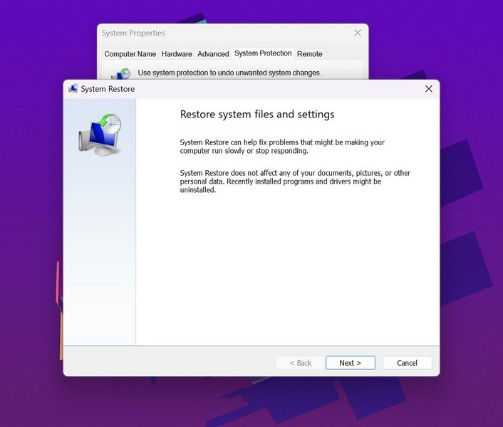
Task: Click the System Restore window title text
Action: [x=108, y=89]
